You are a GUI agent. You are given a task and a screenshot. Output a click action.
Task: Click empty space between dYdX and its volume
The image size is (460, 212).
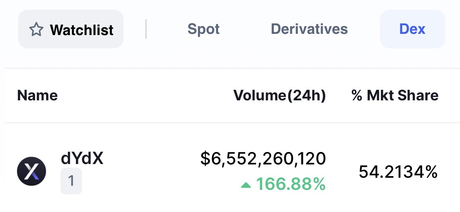(x=152, y=171)
